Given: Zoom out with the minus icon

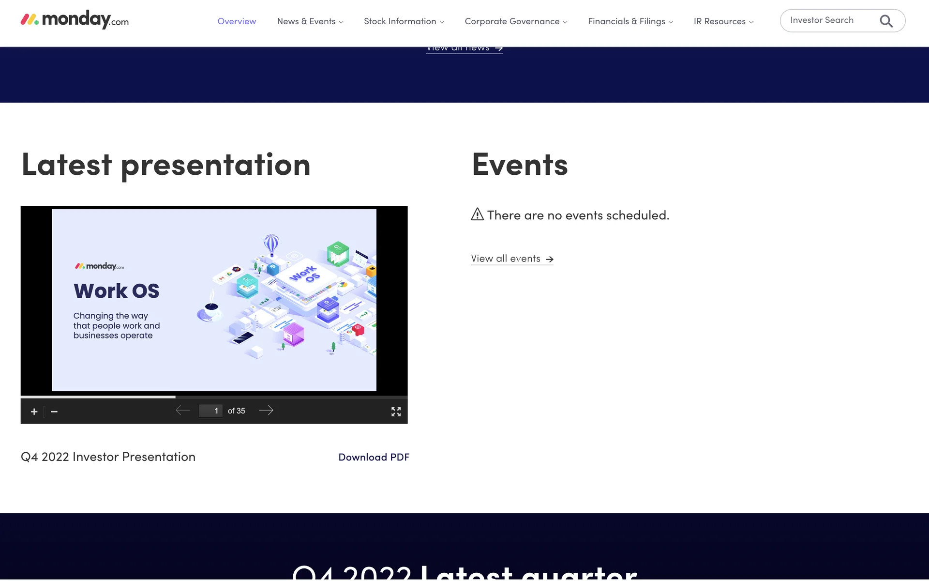Looking at the screenshot, I should [x=54, y=412].
